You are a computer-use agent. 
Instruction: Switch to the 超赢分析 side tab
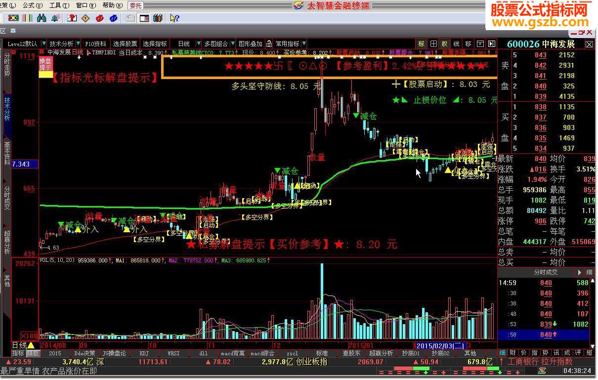click(x=7, y=242)
